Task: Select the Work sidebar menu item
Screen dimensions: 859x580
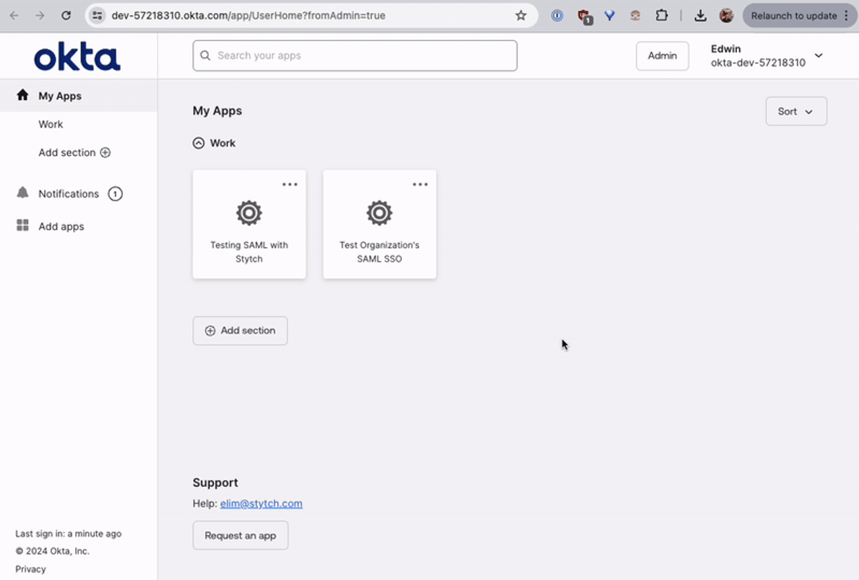Action: [51, 124]
